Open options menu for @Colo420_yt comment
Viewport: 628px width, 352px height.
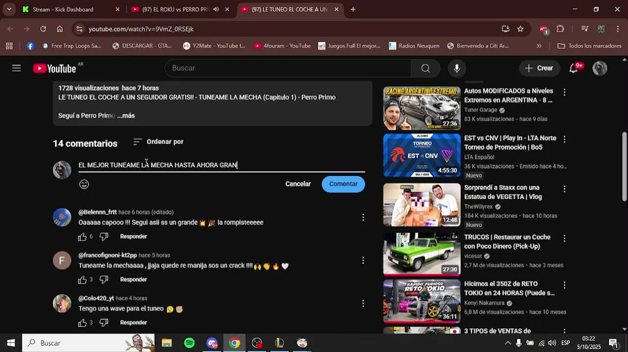coord(363,304)
